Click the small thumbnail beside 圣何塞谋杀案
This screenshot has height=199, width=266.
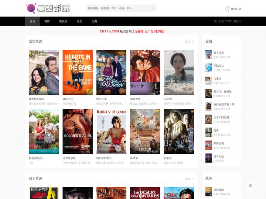[208, 106]
